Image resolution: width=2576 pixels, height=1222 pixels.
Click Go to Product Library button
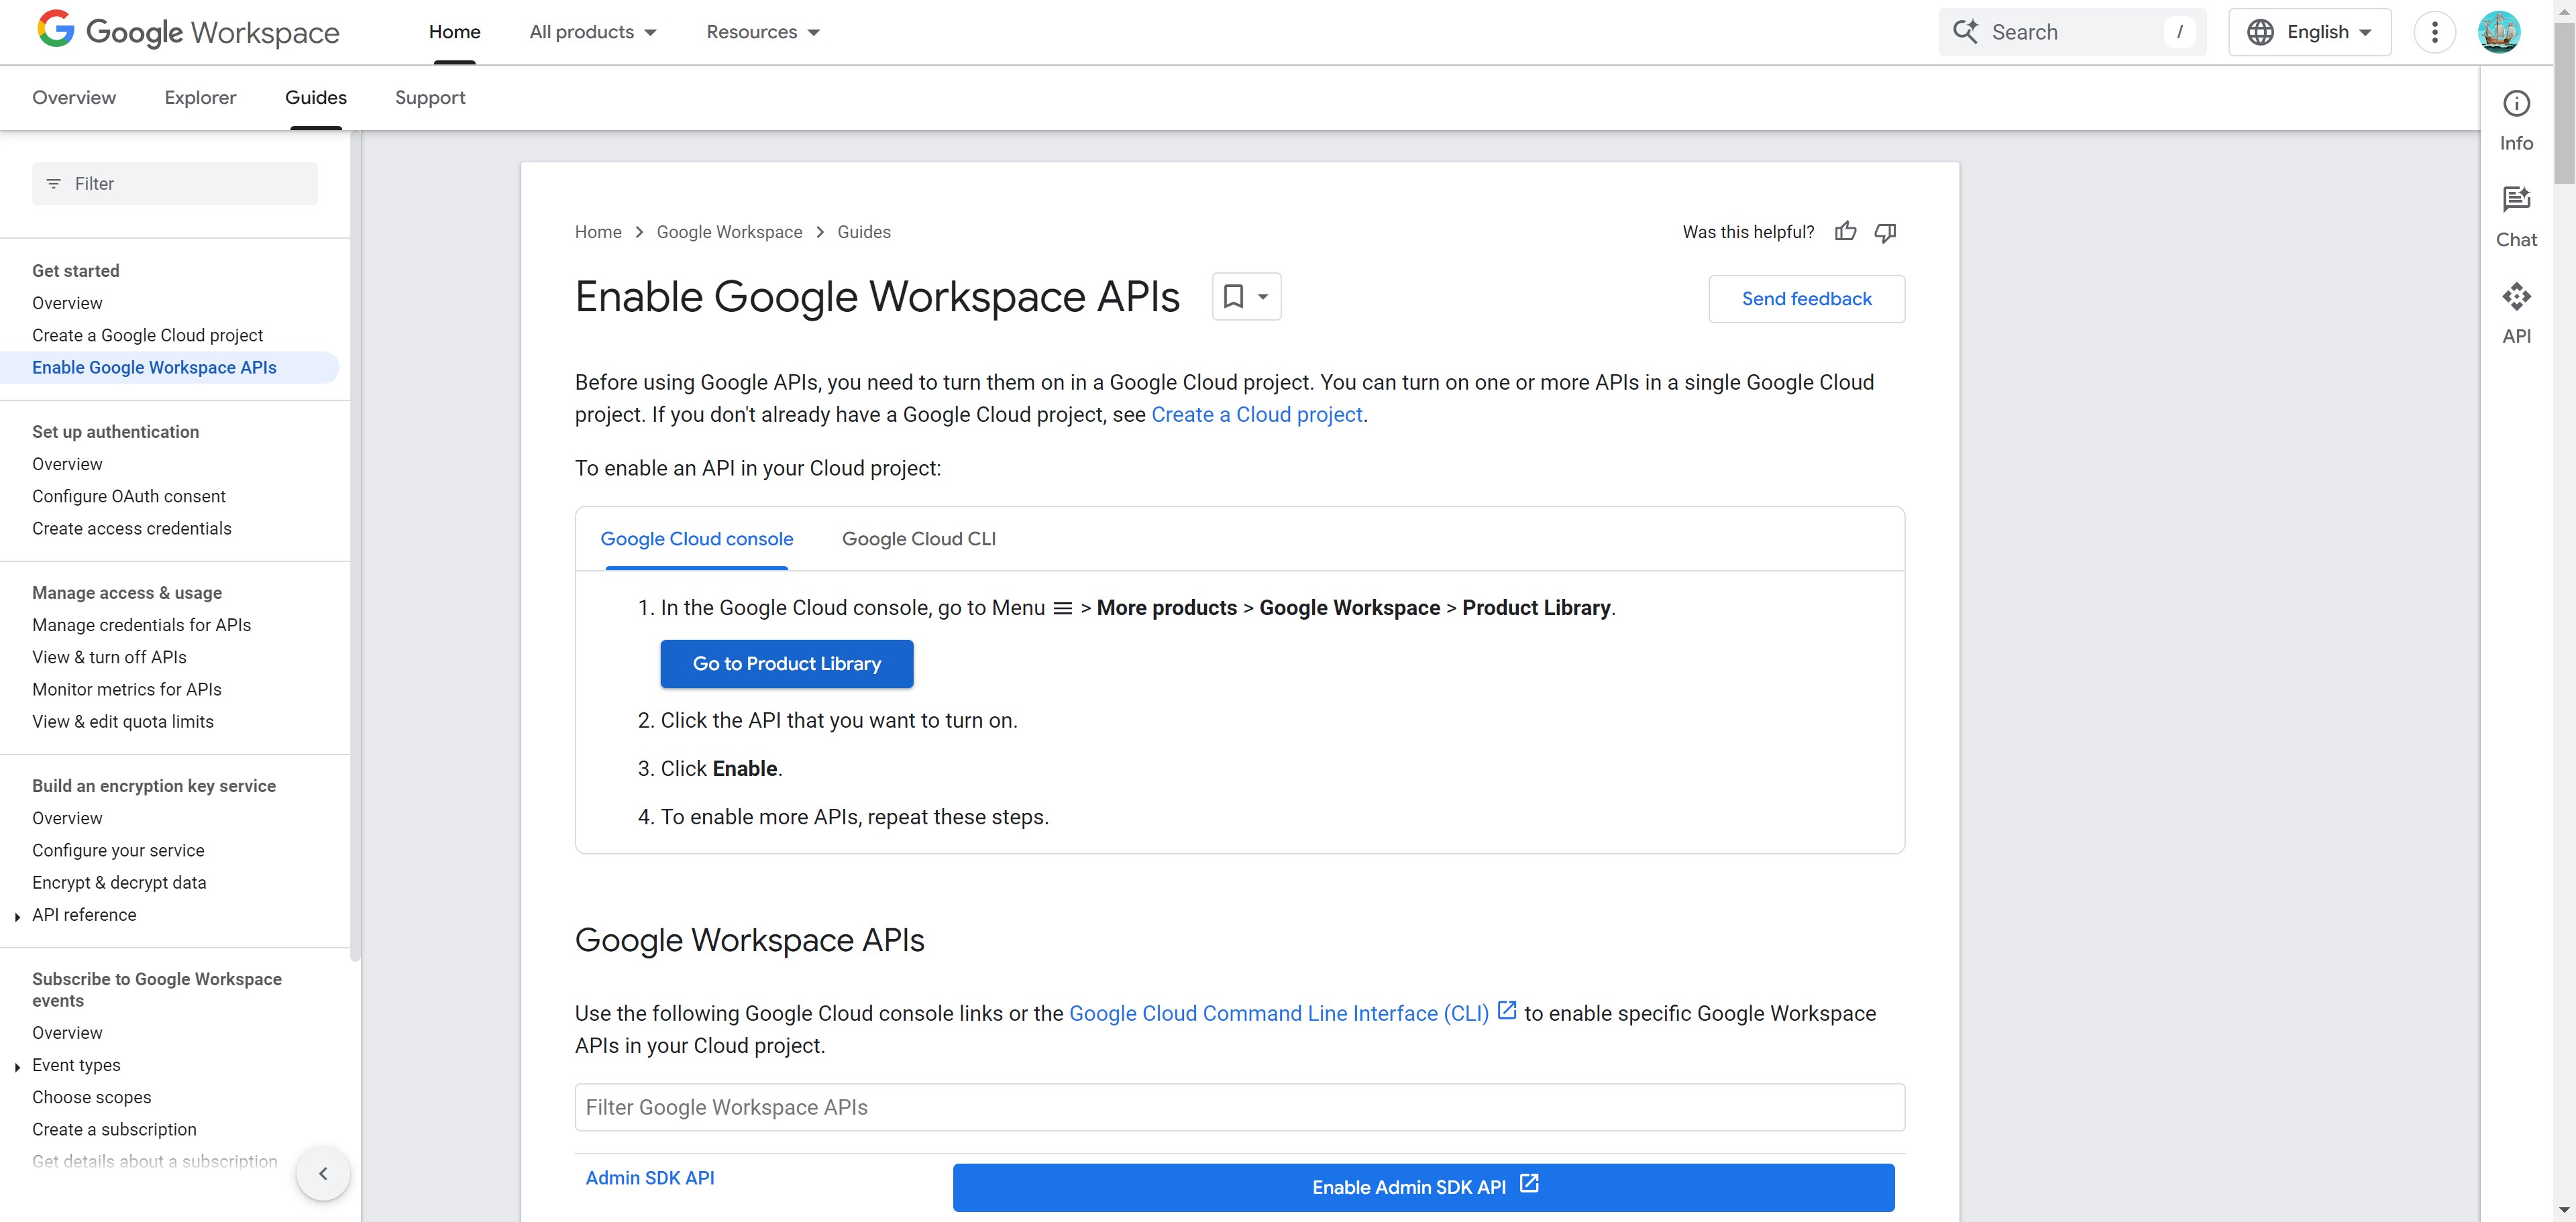787,663
